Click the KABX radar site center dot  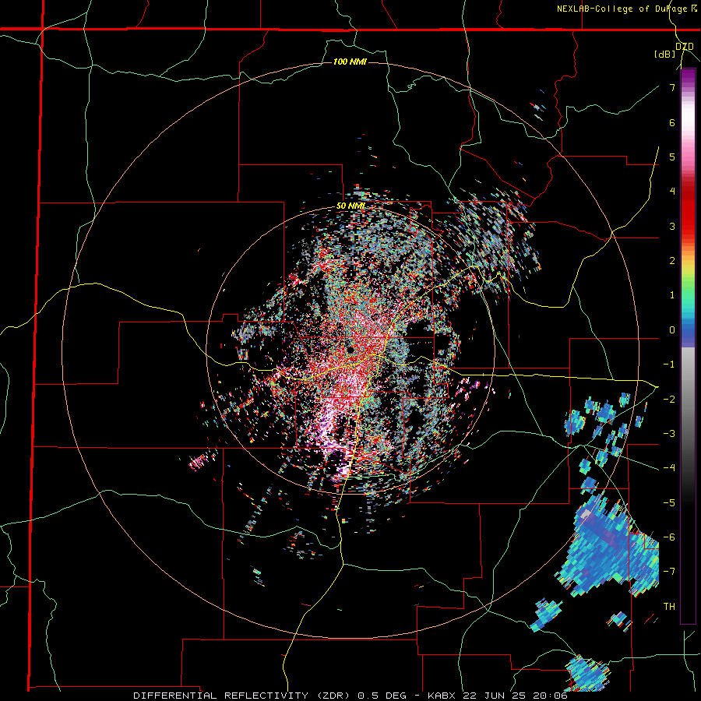click(x=350, y=350)
